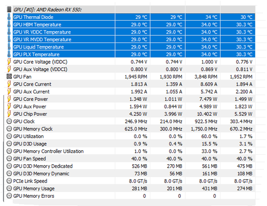Select the GPU D3D Memory Dedicated label
The width and height of the screenshot is (267, 206).
[x=43, y=166]
